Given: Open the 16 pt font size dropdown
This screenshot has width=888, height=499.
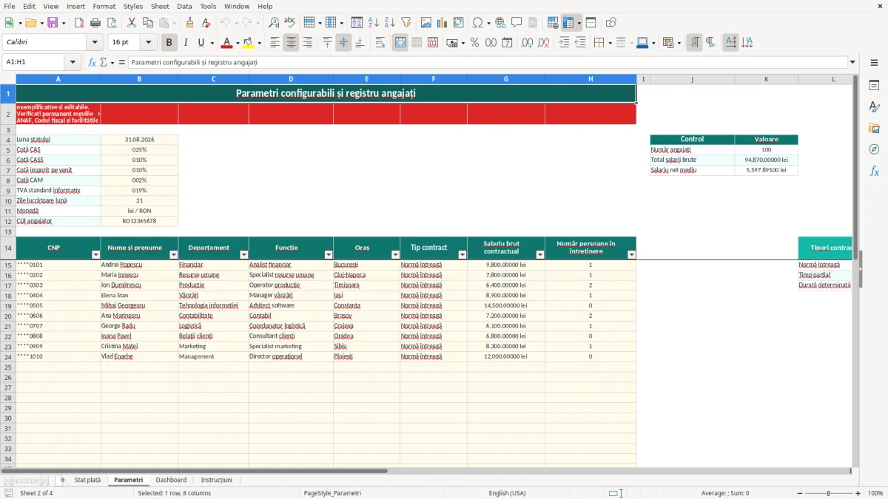Looking at the screenshot, I should 148,43.
